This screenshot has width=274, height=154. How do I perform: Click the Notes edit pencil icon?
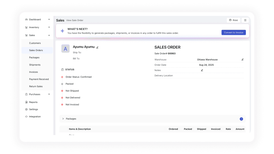coord(202,70)
